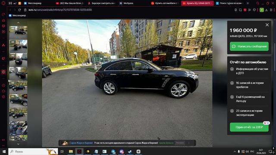
Task: Open File Explorer from the taskbar
Action: click(x=71, y=152)
